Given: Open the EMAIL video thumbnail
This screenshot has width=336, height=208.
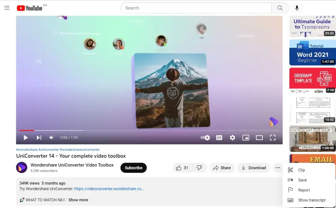Looking at the screenshot, I should [x=312, y=159].
